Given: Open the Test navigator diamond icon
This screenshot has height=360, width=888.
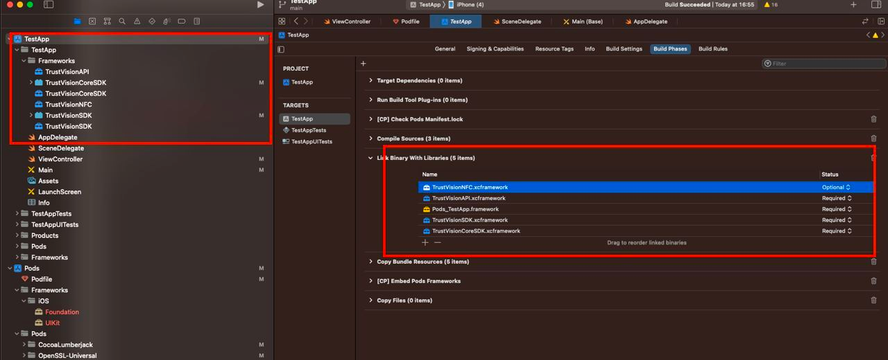Looking at the screenshot, I should 152,21.
